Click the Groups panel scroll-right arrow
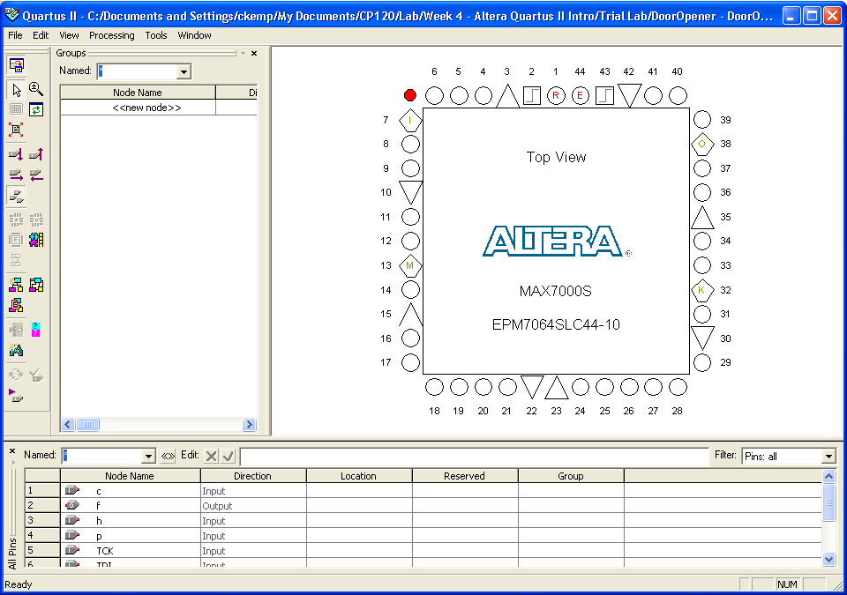Screen dimensions: 847x595 pos(249,424)
